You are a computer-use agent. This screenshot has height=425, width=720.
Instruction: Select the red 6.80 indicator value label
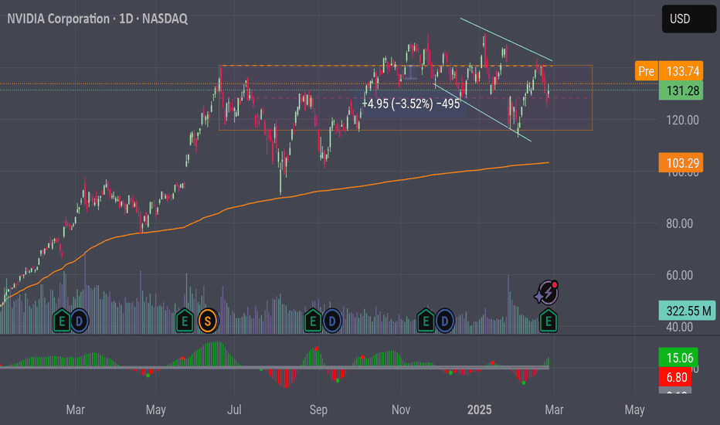point(675,377)
